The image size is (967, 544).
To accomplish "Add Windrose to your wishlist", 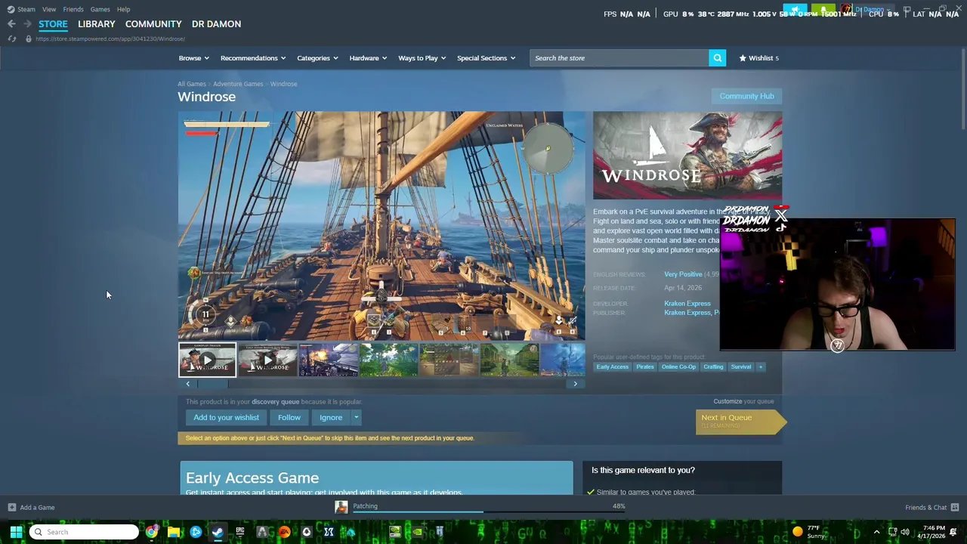I will pyautogui.click(x=226, y=417).
